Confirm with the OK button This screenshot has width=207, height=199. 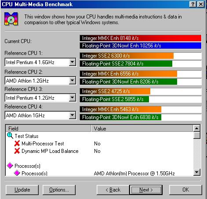click(x=185, y=190)
